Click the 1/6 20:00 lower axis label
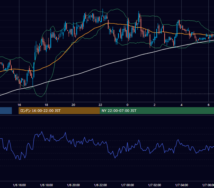214x188 pixels. (73, 185)
